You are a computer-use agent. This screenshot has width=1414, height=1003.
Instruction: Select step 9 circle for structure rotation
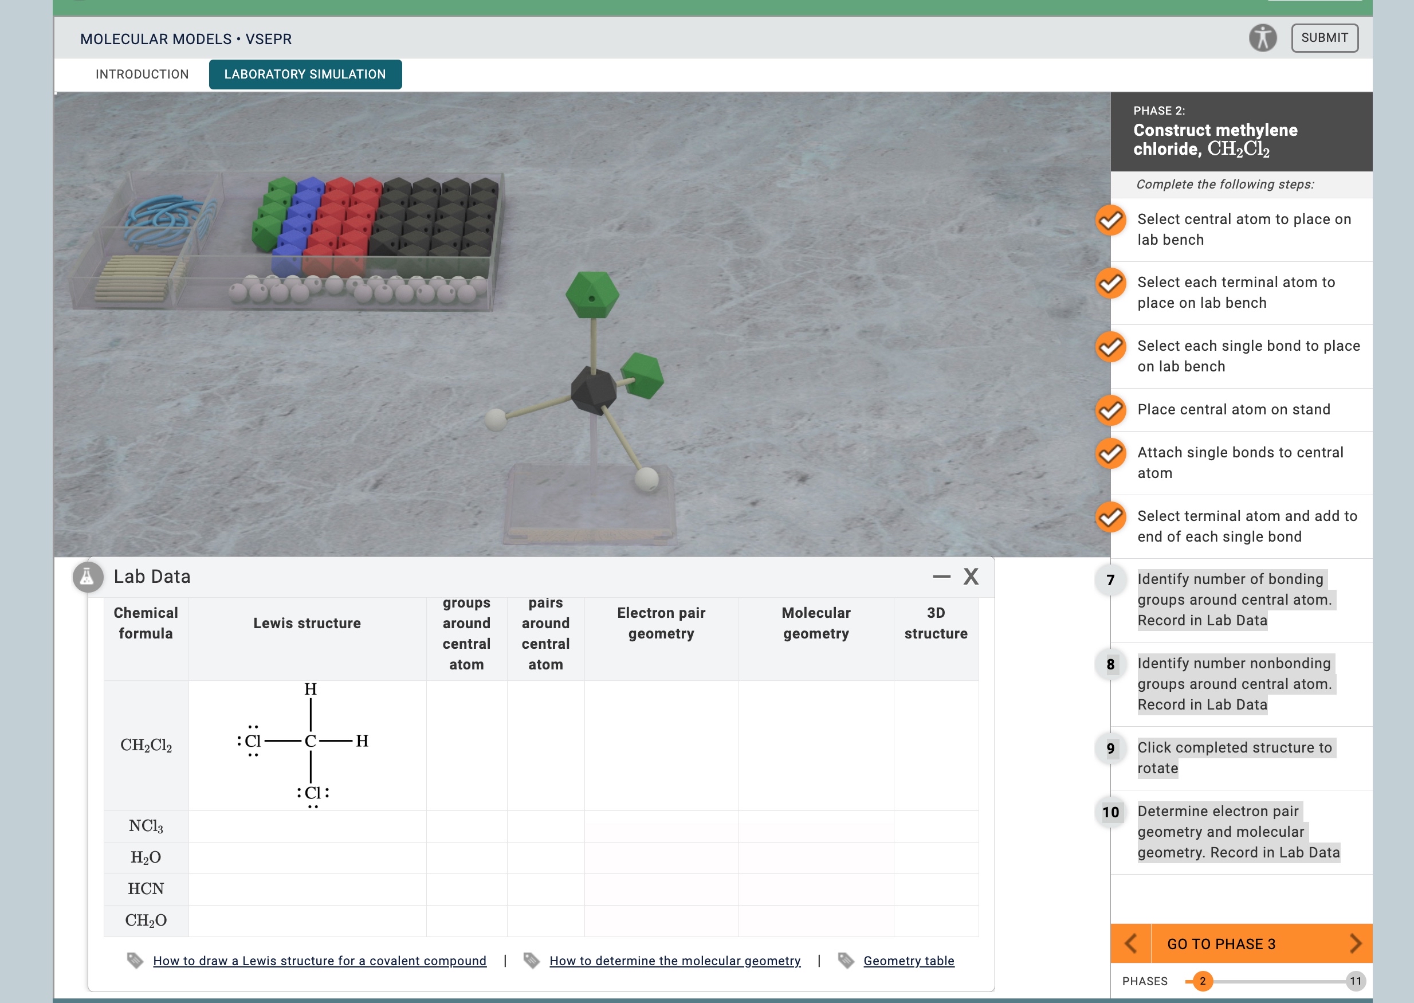(1110, 749)
